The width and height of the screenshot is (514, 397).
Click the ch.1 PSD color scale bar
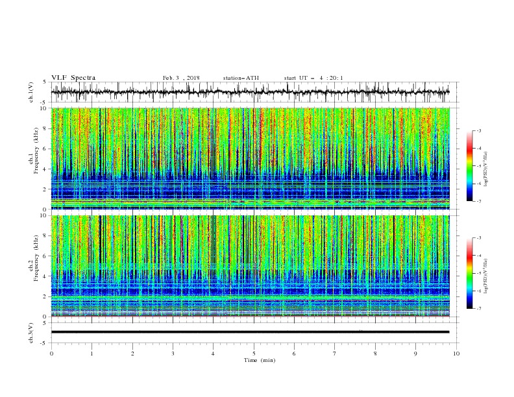(469, 166)
